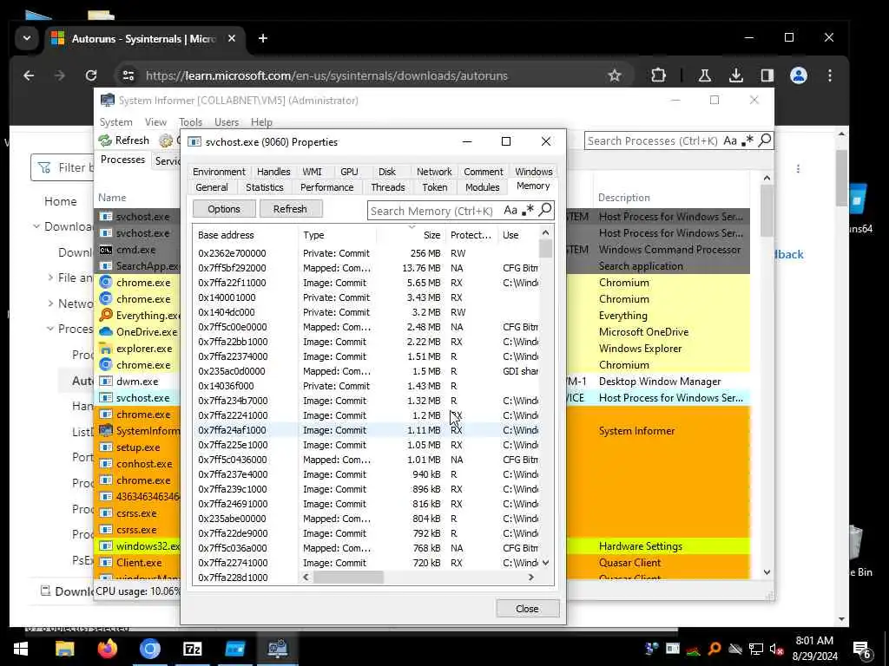Viewport: 889px width, 666px height.
Task: Focus the Search Memory input field
Action: point(434,211)
